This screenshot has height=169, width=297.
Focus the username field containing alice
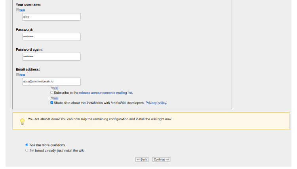[51, 17]
